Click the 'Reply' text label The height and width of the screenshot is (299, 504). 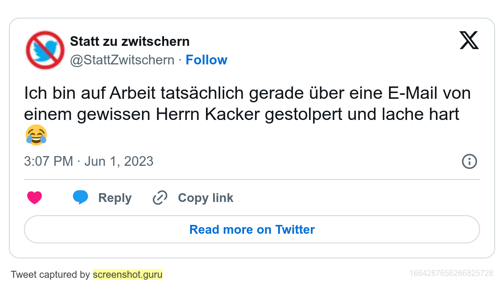point(115,198)
